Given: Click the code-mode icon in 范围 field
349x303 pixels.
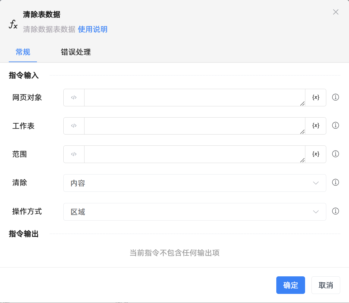Looking at the screenshot, I should click(x=74, y=154).
